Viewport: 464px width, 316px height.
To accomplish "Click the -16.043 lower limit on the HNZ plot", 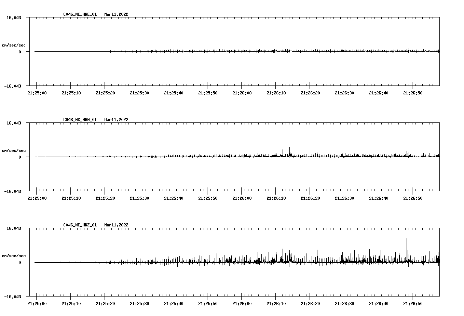I will [x=13, y=297].
